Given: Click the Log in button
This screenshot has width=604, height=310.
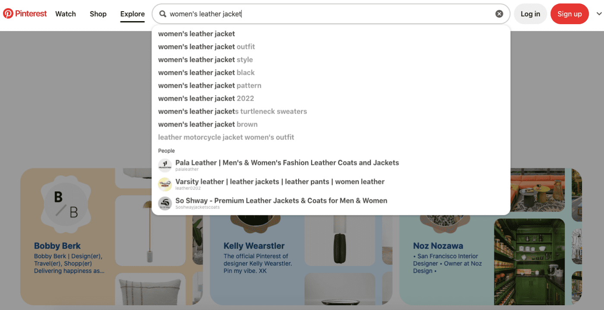Looking at the screenshot, I should (530, 13).
